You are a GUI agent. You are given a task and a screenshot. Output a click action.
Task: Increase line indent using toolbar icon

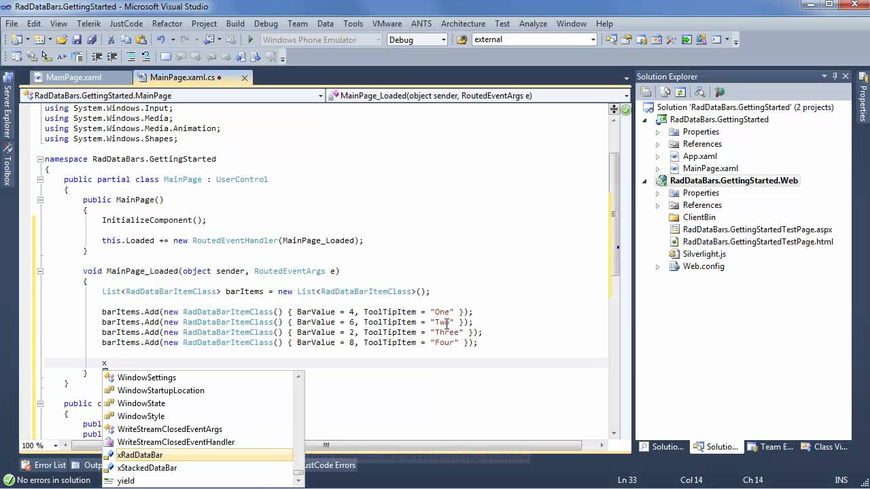pos(111,56)
